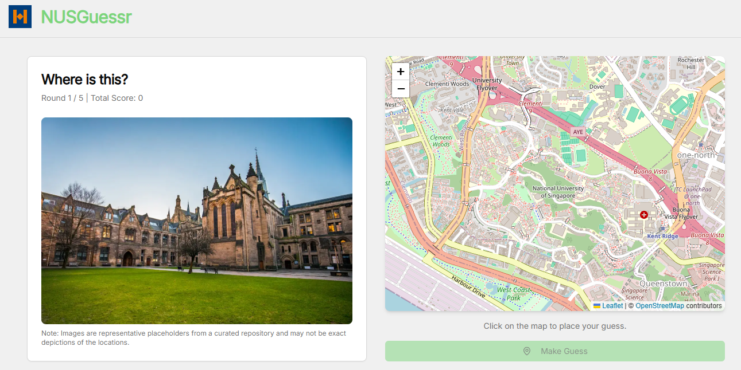The image size is (741, 370).
Task: Place guess at West Coast Park
Action: [x=513, y=294]
